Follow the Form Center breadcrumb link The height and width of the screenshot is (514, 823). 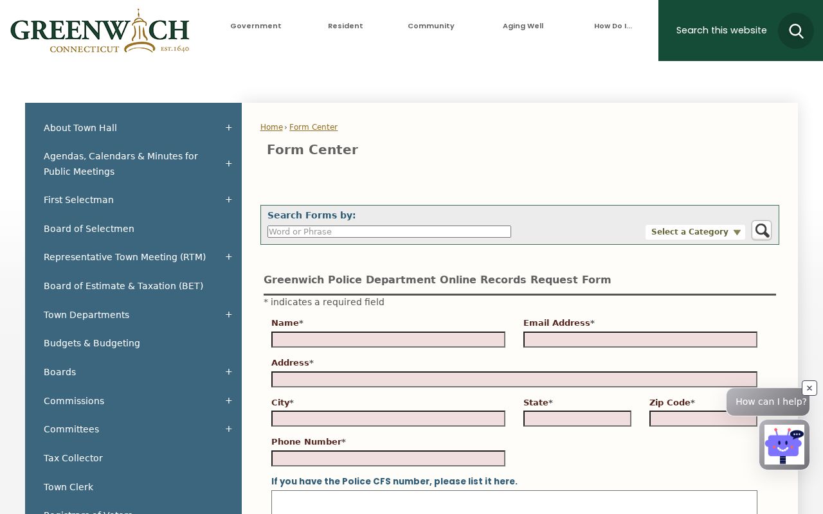click(x=313, y=127)
